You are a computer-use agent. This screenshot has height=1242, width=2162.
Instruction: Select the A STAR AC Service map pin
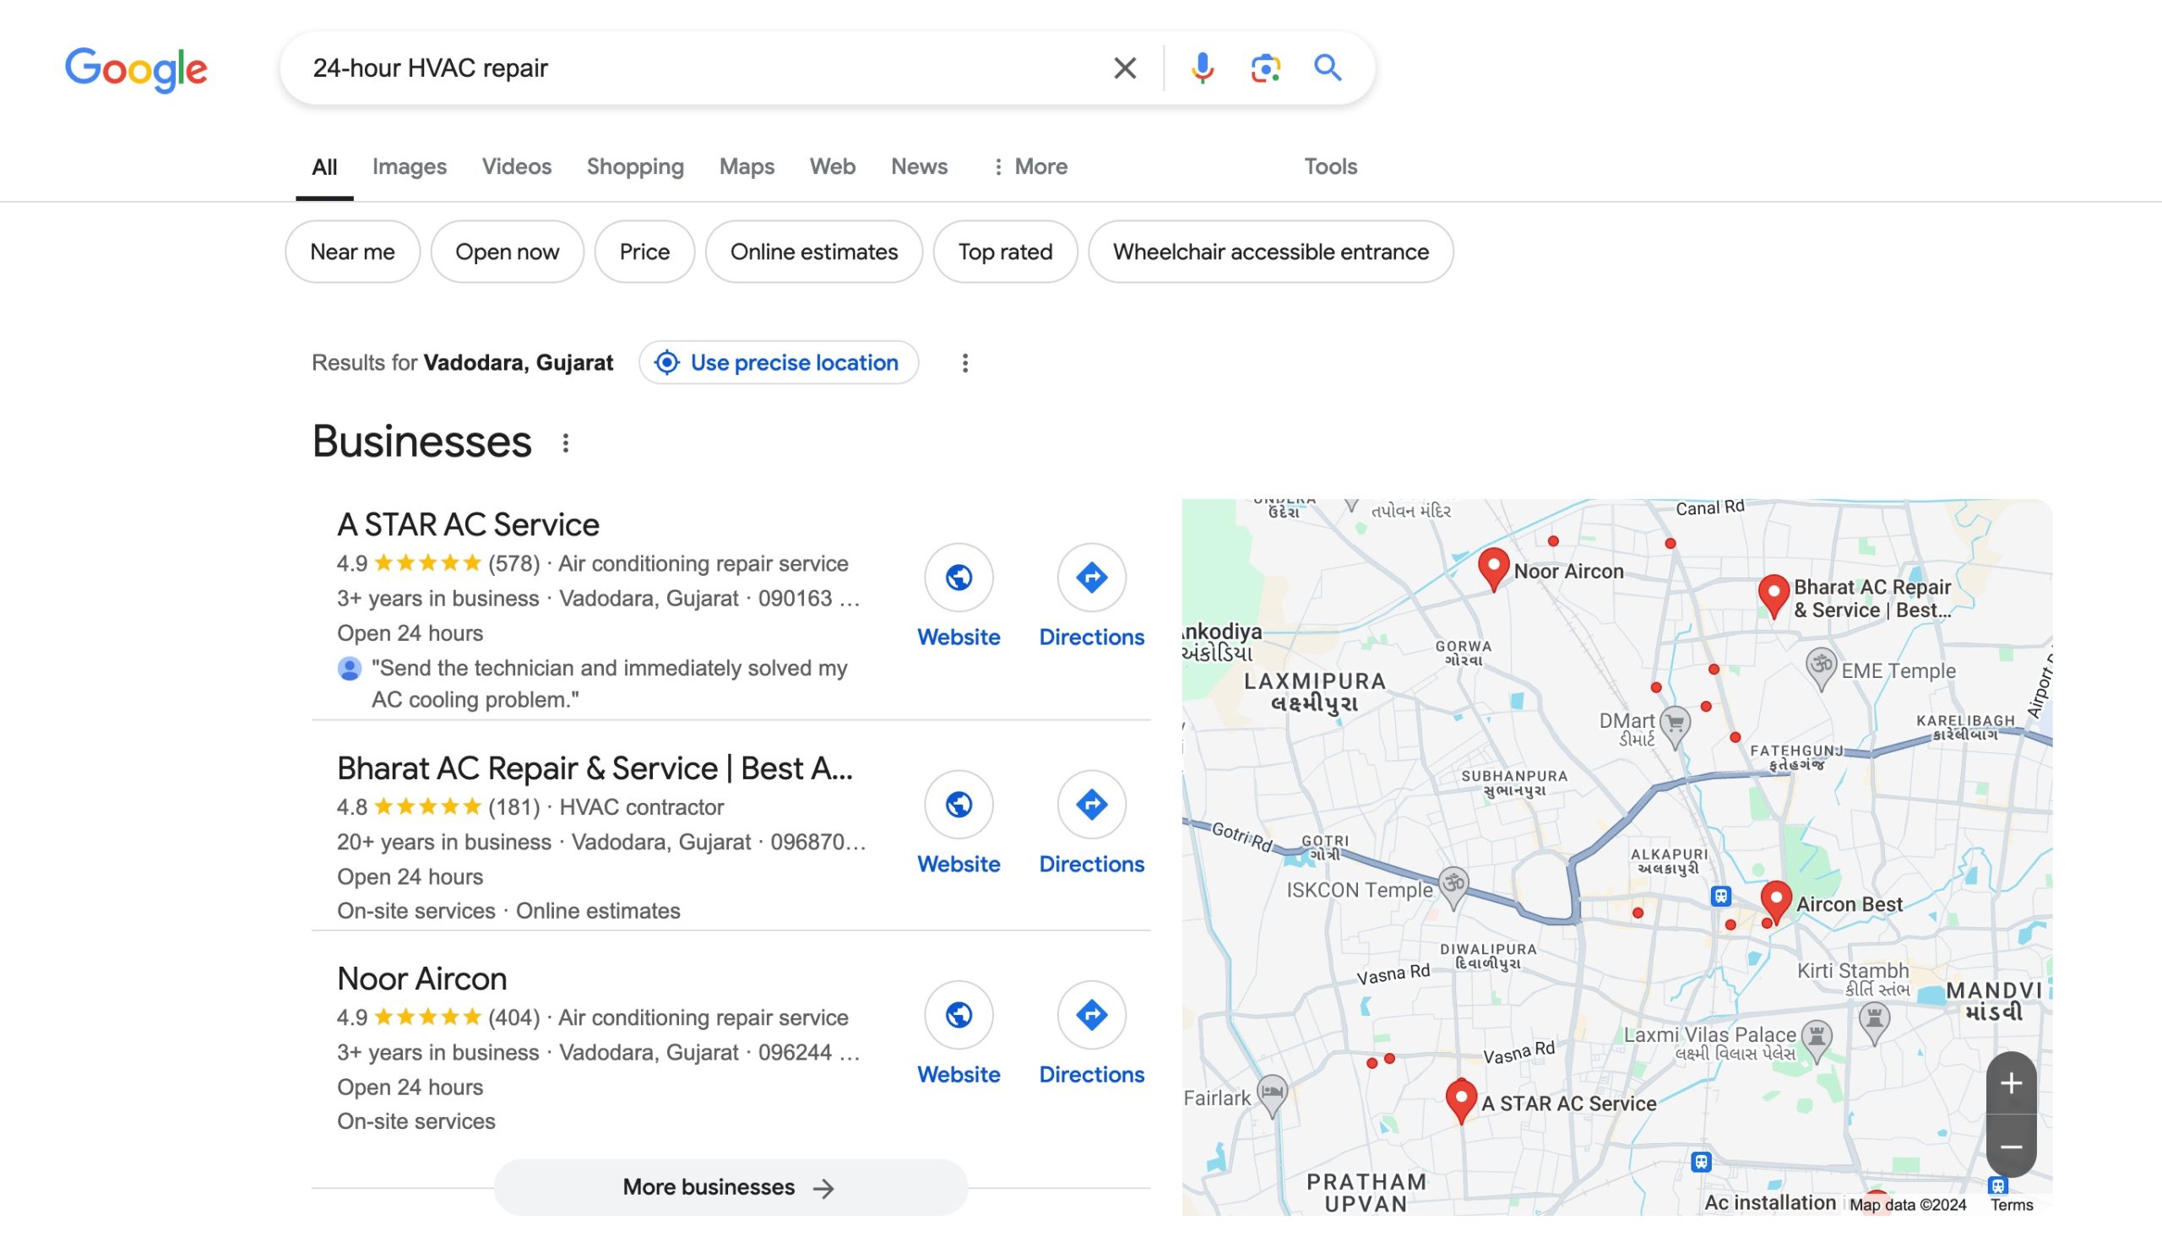click(1461, 1099)
